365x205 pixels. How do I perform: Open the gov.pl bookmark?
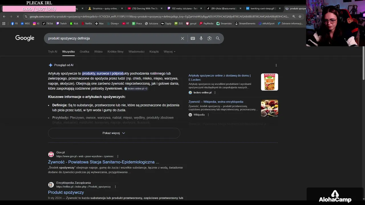191,24
